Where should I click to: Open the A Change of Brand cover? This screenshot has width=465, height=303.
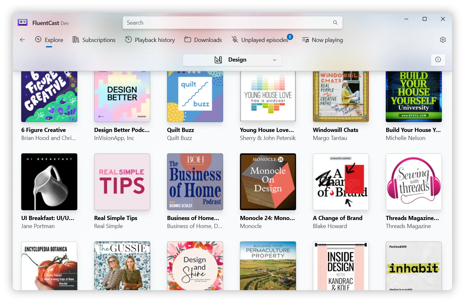coord(341,182)
